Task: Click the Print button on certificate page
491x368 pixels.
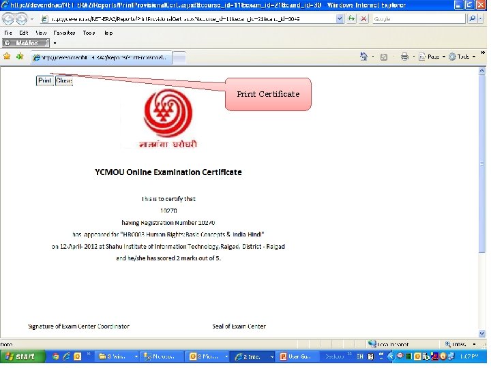Action: (x=45, y=80)
